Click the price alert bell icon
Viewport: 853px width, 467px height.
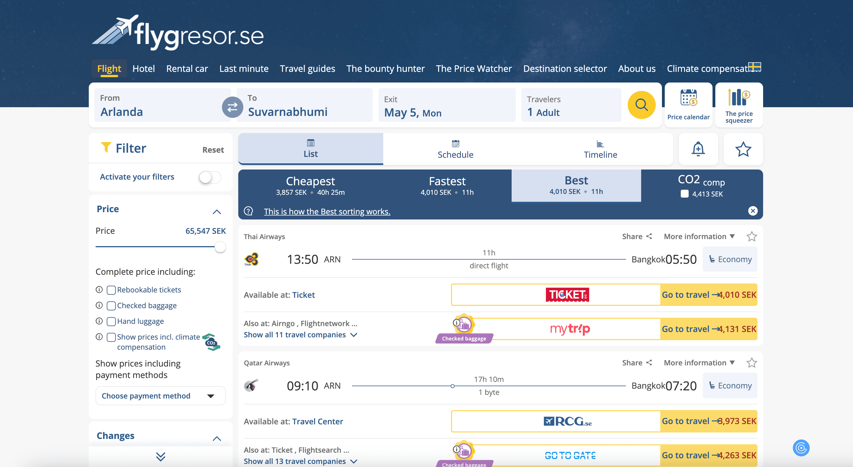(698, 149)
